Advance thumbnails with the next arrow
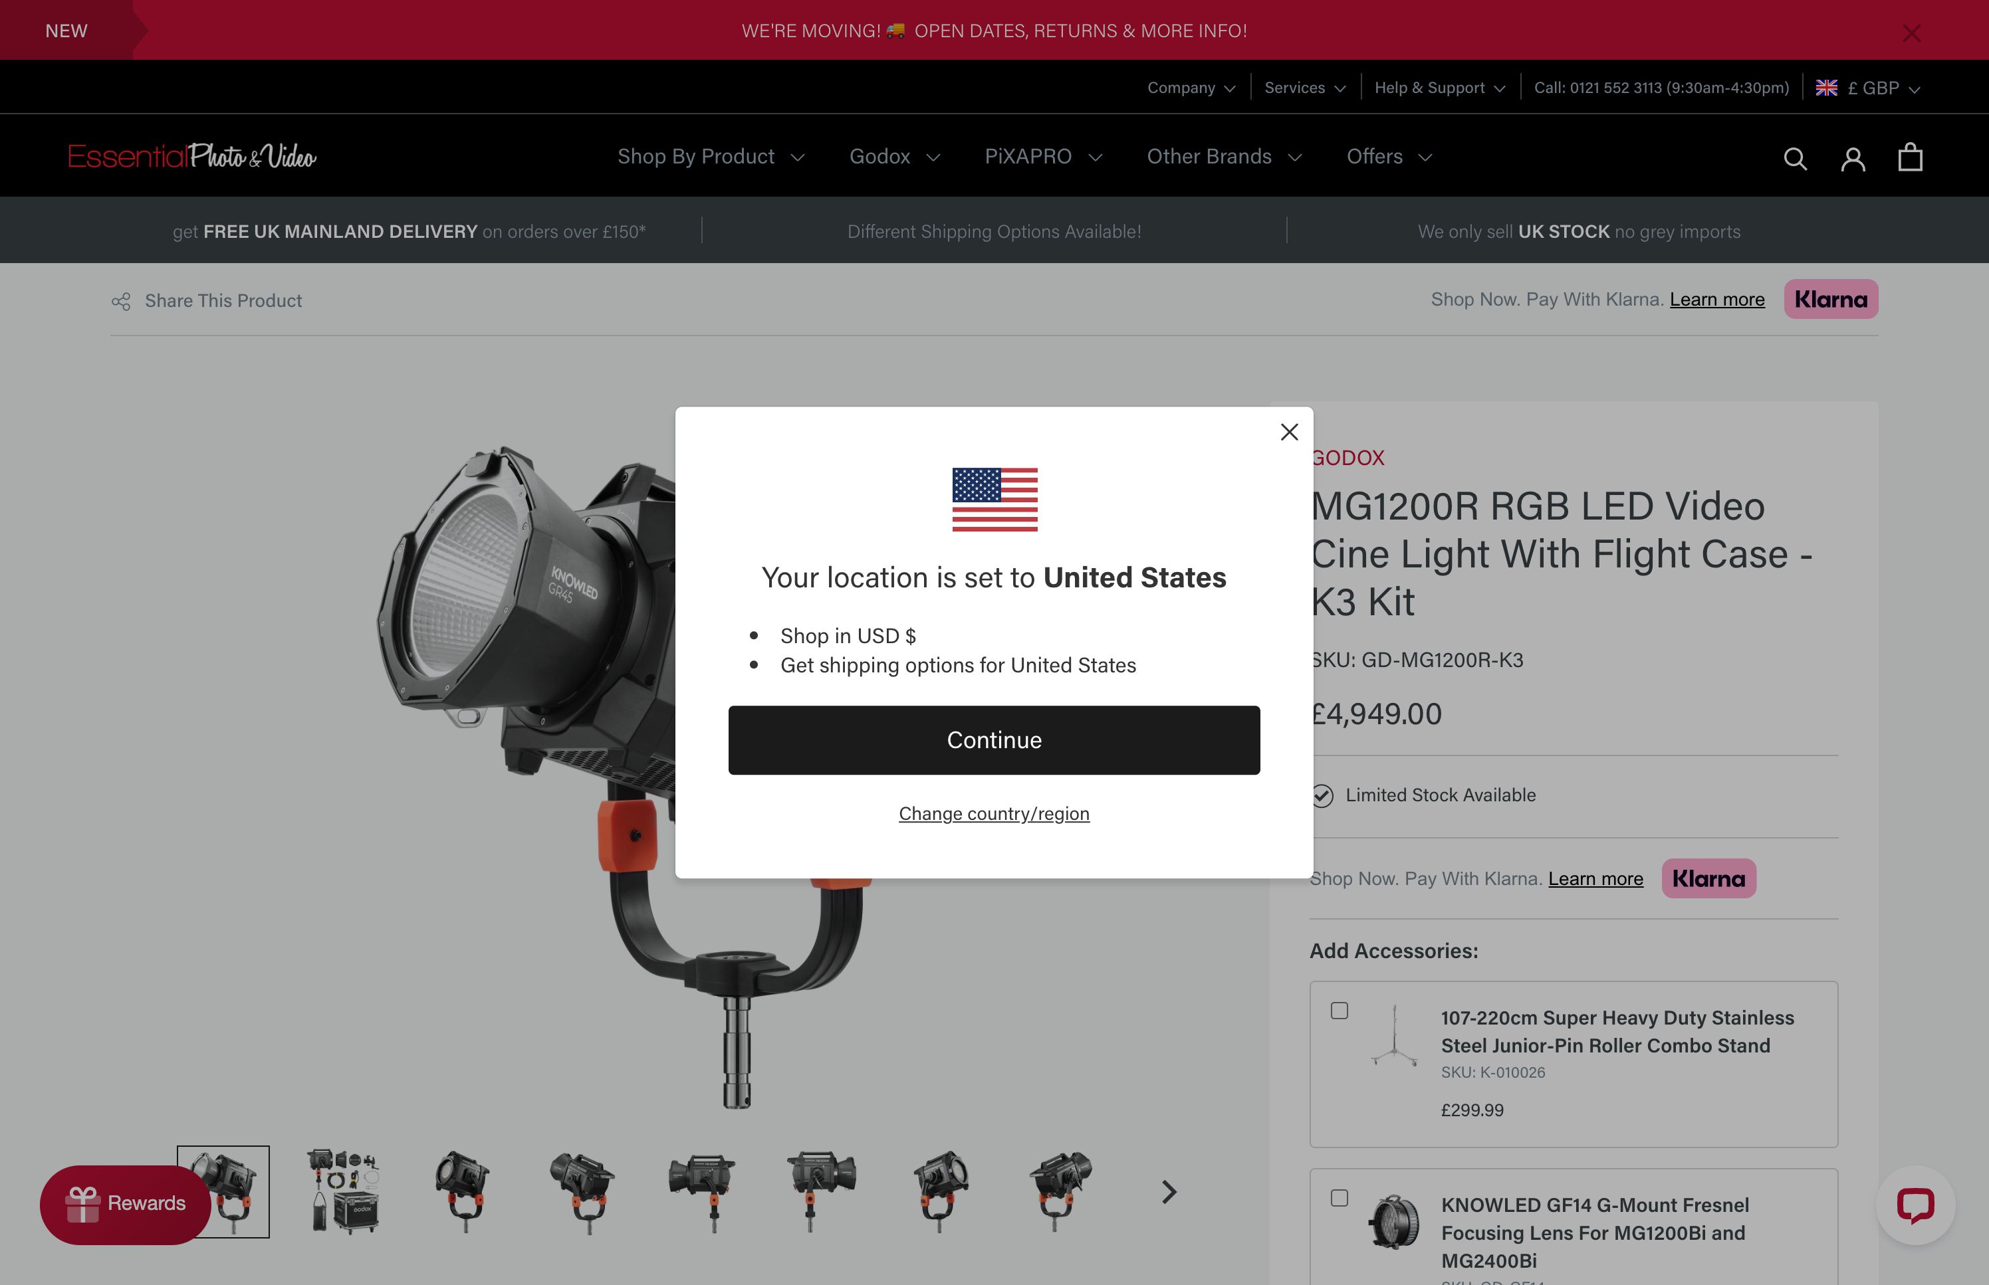Image resolution: width=1989 pixels, height=1285 pixels. (1169, 1191)
